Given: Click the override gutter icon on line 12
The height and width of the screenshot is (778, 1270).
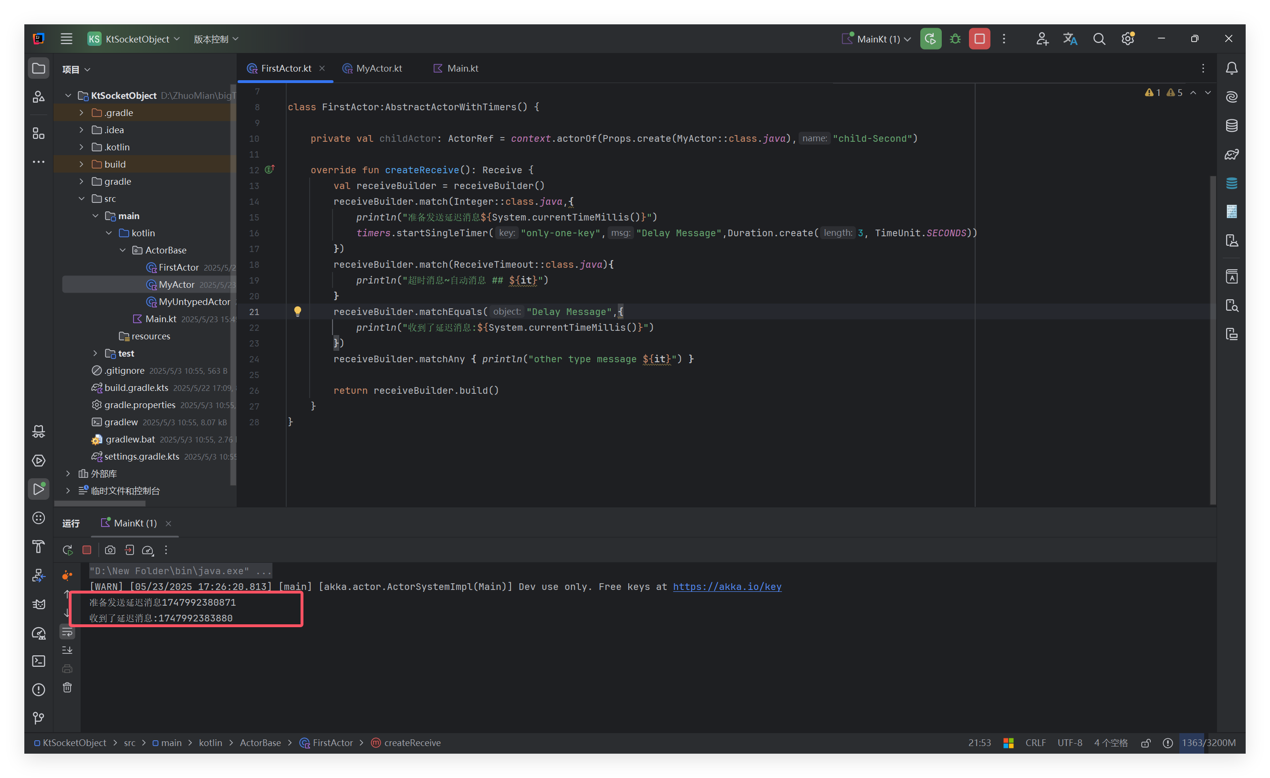Looking at the screenshot, I should (269, 169).
